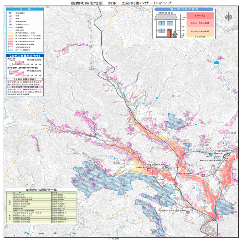Image resolution: width=241 pixels, height=241 pixels.
Task: Click the compass rose icon
Action: tap(228, 17)
